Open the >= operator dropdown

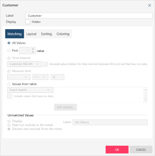click(x=40, y=77)
